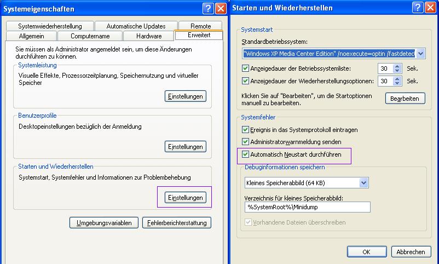Close the Starten und Wiederherstellen dialog
The height and width of the screenshot is (264, 439).
(x=430, y=8)
